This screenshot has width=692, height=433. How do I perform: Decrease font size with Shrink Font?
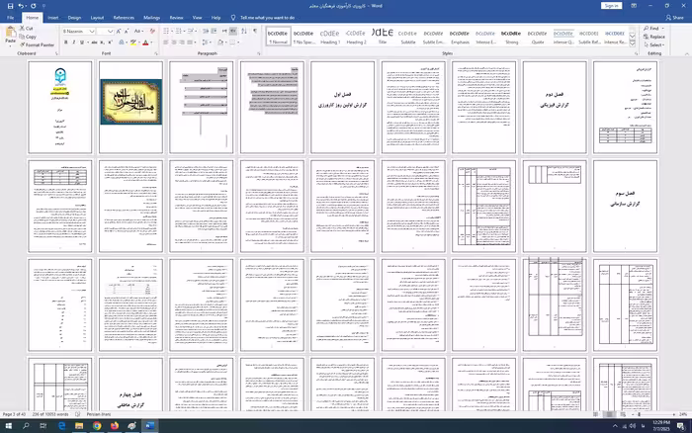pos(127,32)
